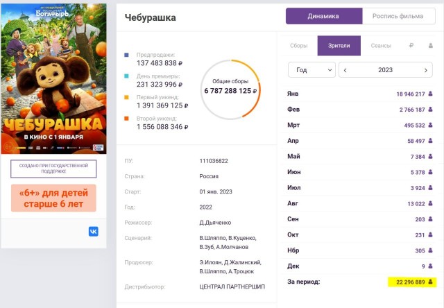The width and height of the screenshot is (444, 308).
Task: Click the Июл viewers value 3 924
Action: (418, 188)
